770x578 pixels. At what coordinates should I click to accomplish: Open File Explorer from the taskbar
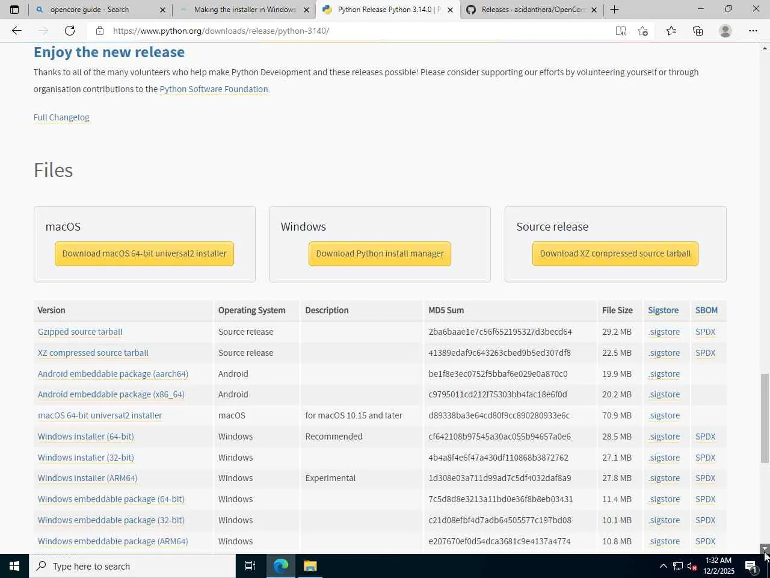(x=310, y=566)
